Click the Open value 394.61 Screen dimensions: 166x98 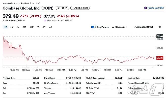36,83
